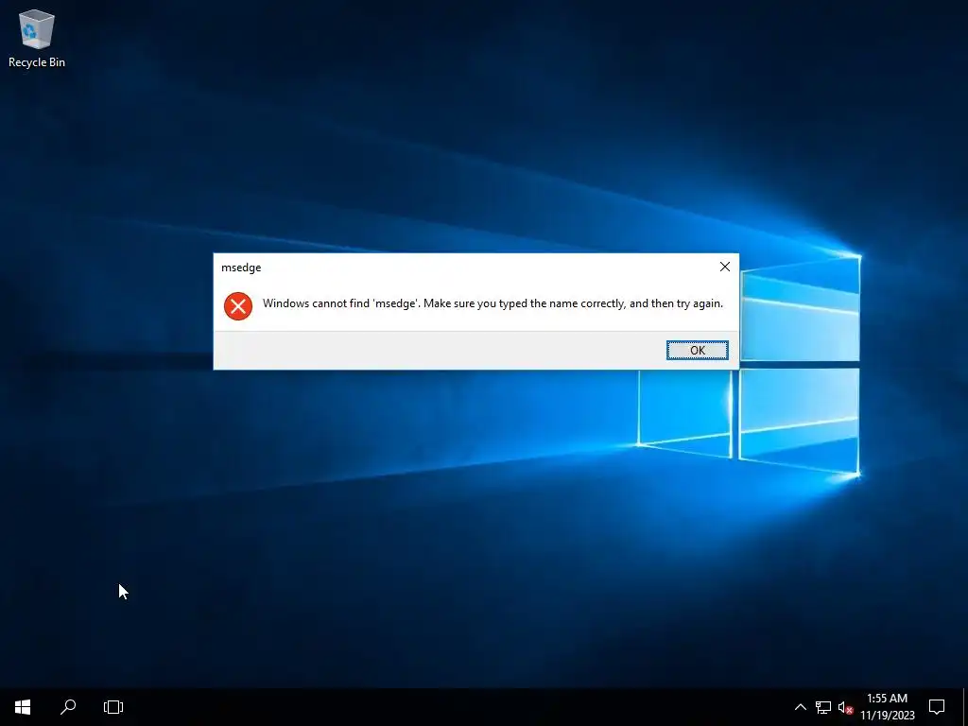The width and height of the screenshot is (968, 726).
Task: Close the msedge error dialog with X
Action: click(725, 267)
